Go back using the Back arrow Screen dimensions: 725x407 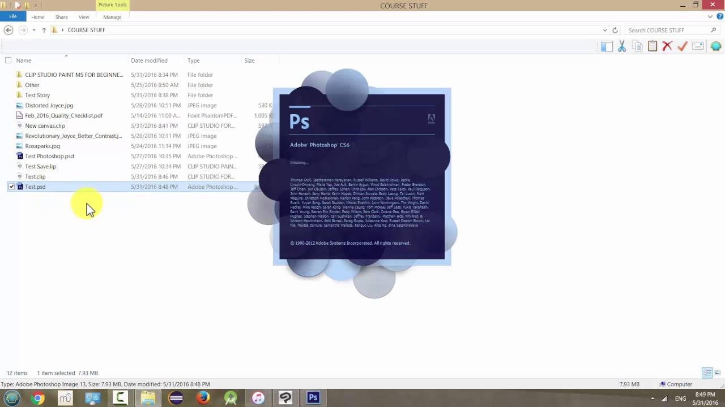pyautogui.click(x=8, y=30)
